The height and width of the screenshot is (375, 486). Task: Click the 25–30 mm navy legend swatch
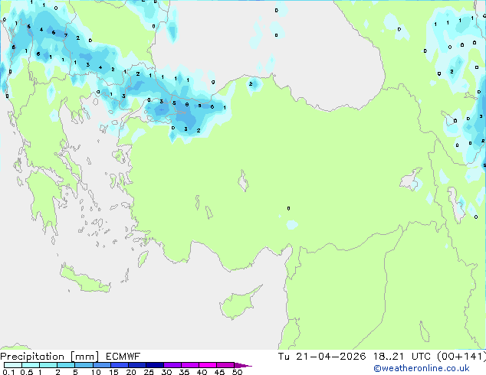click(154, 365)
